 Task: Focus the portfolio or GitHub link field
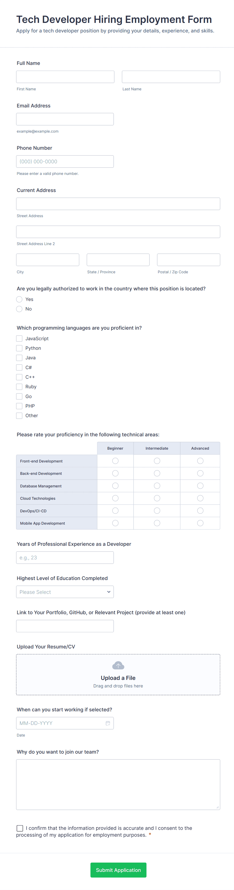65,626
